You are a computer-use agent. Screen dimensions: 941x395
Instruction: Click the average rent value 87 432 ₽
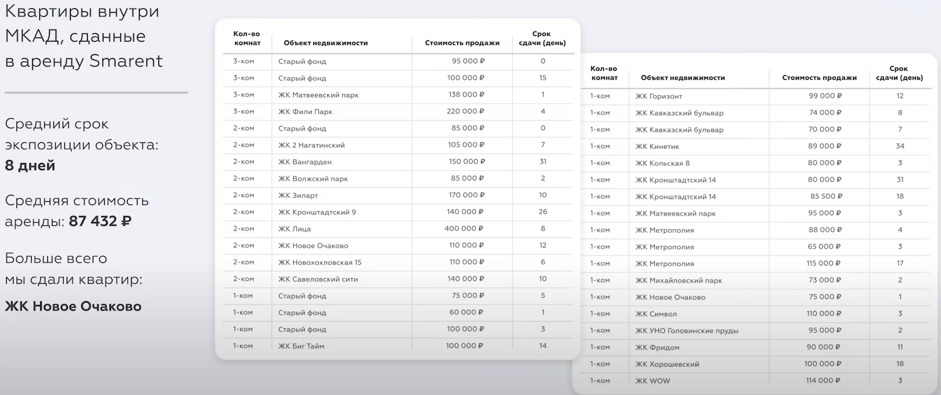coord(100,221)
